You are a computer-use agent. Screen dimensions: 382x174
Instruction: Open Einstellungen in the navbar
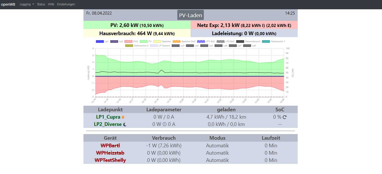(66, 4)
